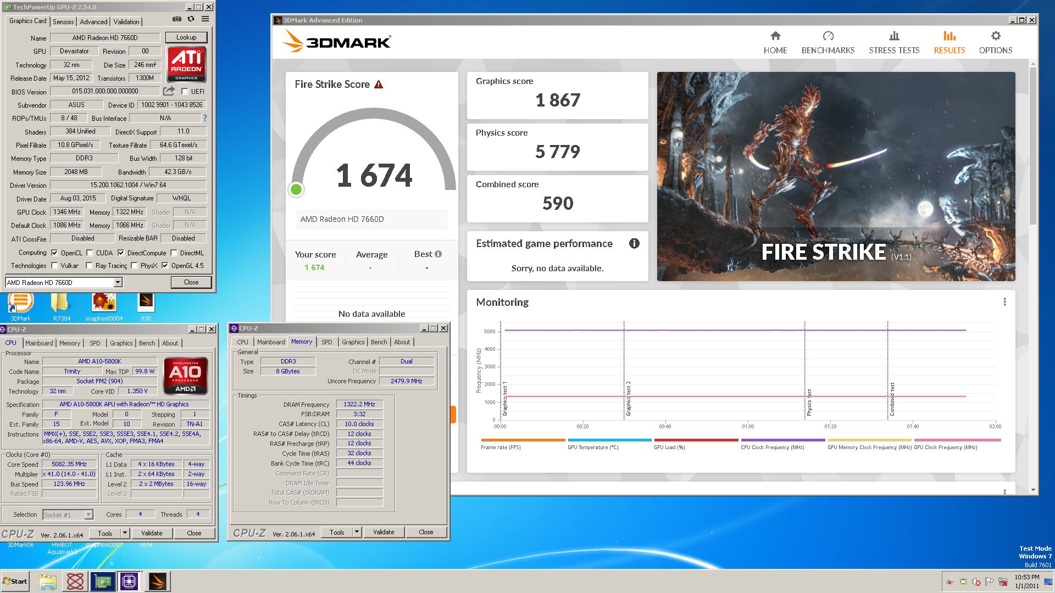The image size is (1055, 593).
Task: Click the Best score info icon
Action: pos(438,254)
